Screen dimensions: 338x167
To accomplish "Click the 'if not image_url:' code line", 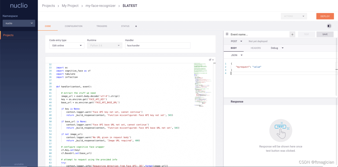I will pyautogui.click(x=72, y=134).
